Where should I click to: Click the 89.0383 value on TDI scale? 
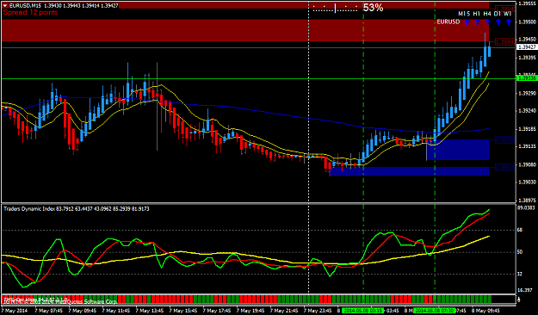pyautogui.click(x=526, y=208)
